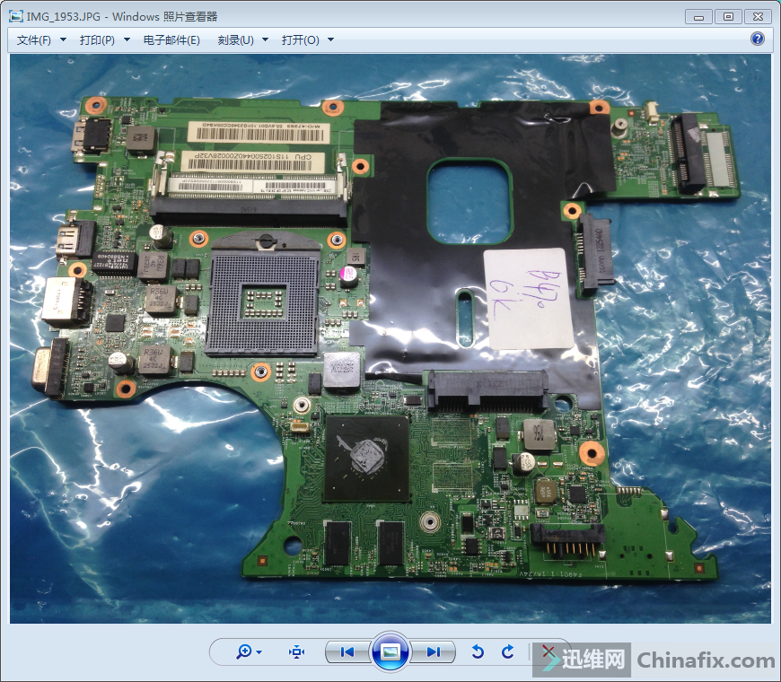
Task: Expand the 打开(O) dropdown
Action: point(307,39)
